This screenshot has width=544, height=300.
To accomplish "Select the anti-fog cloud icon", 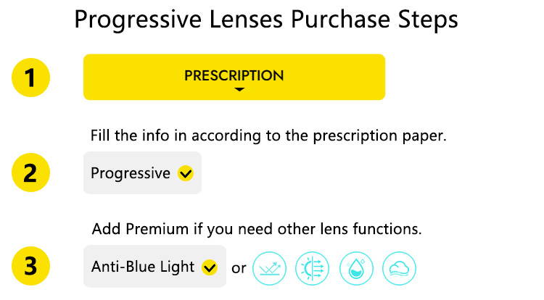I will click(x=399, y=268).
